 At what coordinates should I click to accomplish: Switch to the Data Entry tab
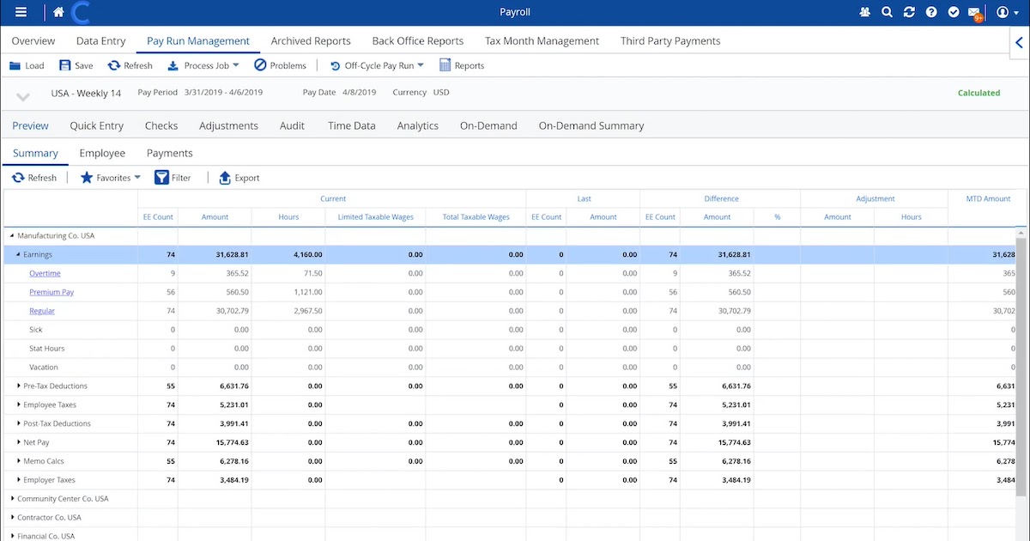point(101,40)
